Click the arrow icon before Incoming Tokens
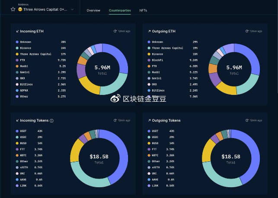Image resolution: width=278 pixels, height=198 pixels. (x=18, y=121)
